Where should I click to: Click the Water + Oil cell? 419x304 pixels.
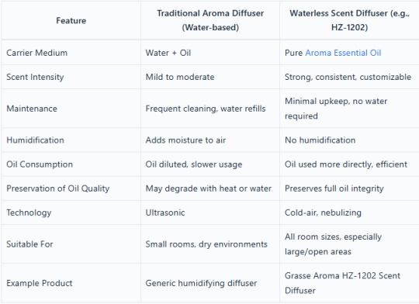pos(168,53)
